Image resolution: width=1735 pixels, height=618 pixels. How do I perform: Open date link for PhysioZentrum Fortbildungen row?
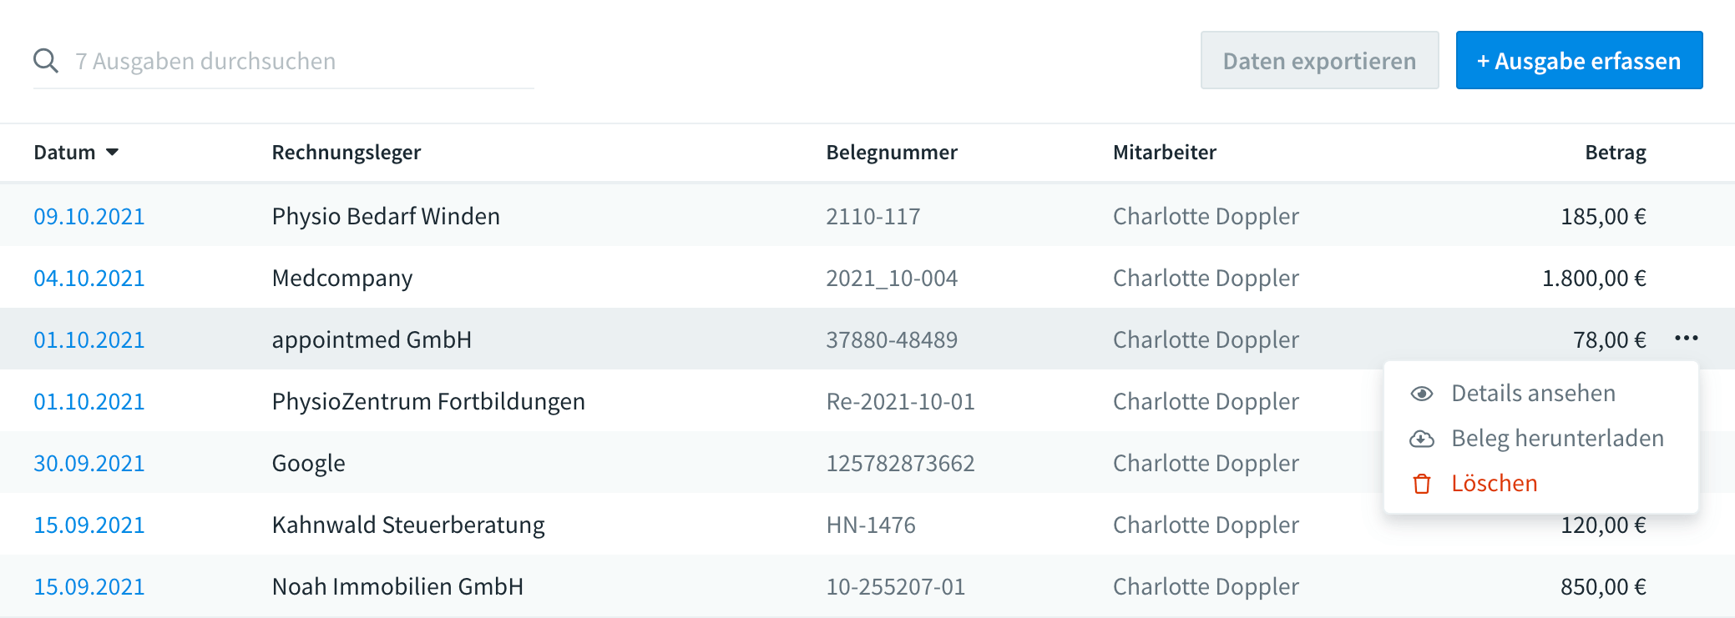(x=89, y=402)
